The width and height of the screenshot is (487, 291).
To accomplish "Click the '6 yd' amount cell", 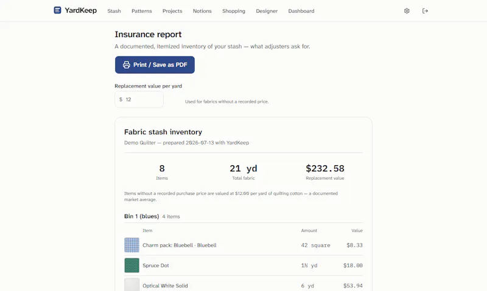I will (x=307, y=286).
